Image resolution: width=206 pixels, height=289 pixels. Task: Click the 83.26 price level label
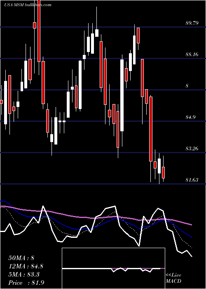[x=192, y=148]
